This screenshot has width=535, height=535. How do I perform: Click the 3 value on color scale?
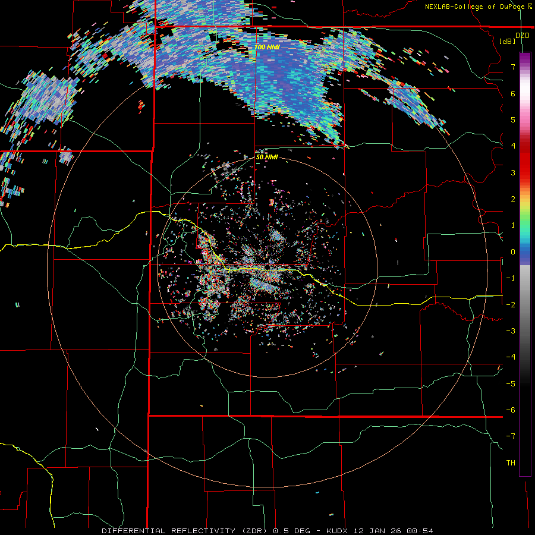513,172
